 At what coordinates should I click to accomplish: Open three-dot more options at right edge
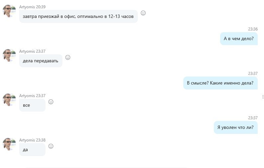click(263, 97)
